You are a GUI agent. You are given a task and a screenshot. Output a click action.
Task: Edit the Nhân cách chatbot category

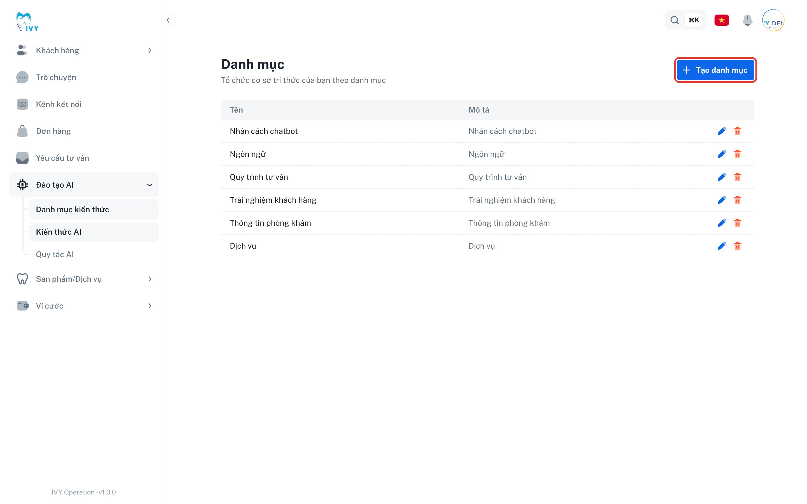tap(721, 131)
